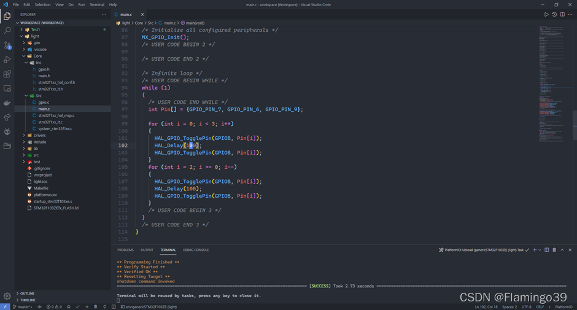Click Live Share cloud icon in status bar
This screenshot has height=310, width=577.
tap(39, 307)
